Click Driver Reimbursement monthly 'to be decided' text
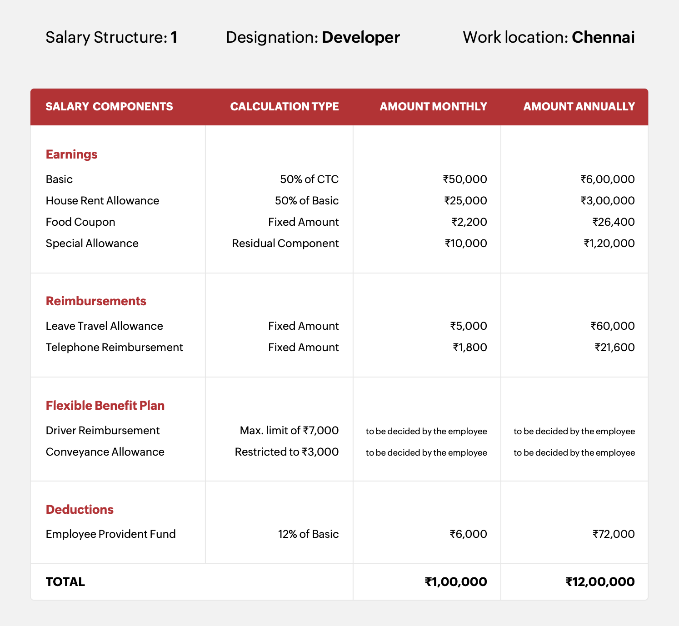The image size is (679, 626). point(426,432)
